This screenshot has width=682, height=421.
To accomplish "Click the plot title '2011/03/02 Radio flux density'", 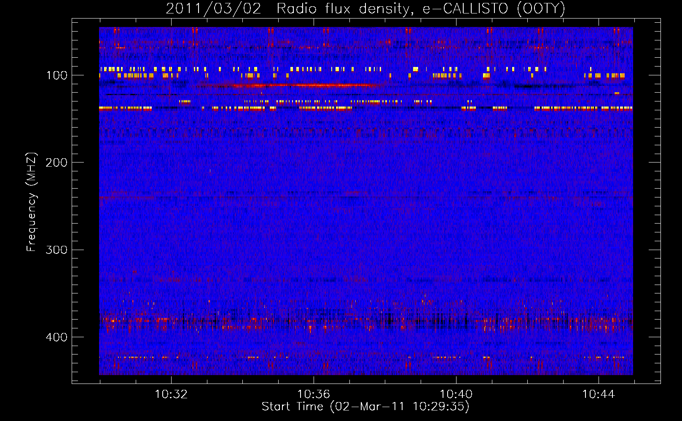I will (365, 9).
